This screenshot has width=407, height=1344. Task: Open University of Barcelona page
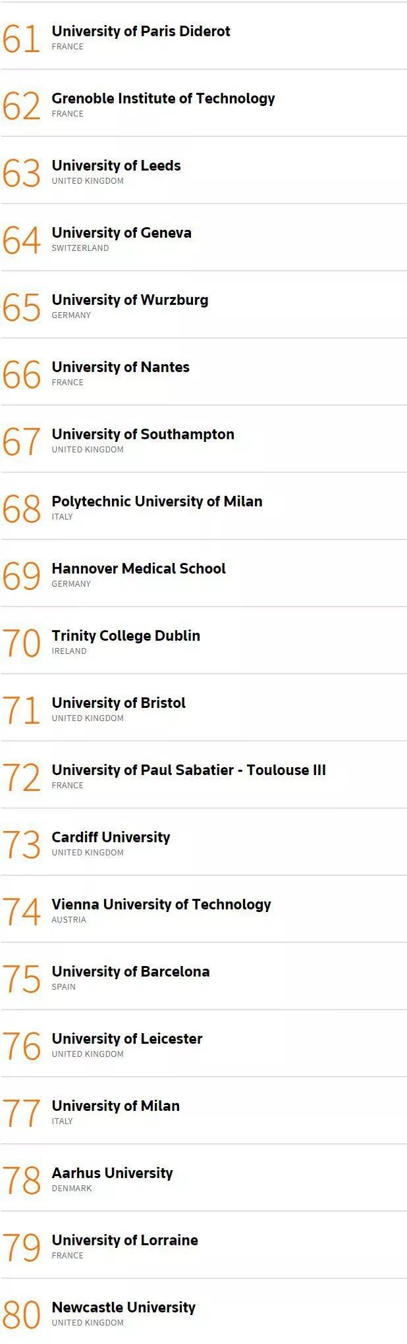tap(130, 971)
